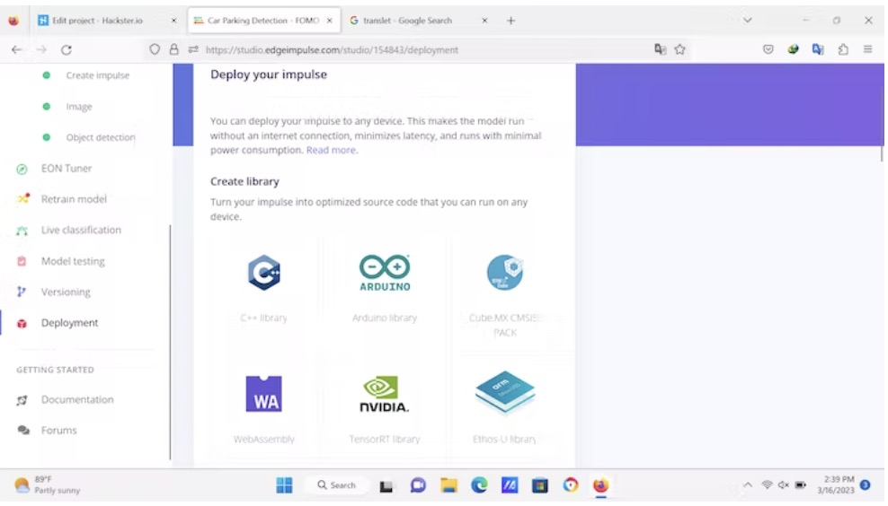Go to Model testing in sidebar
The height and width of the screenshot is (506, 888).
coord(73,261)
